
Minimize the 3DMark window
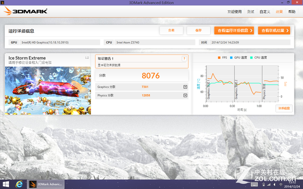[282, 2]
